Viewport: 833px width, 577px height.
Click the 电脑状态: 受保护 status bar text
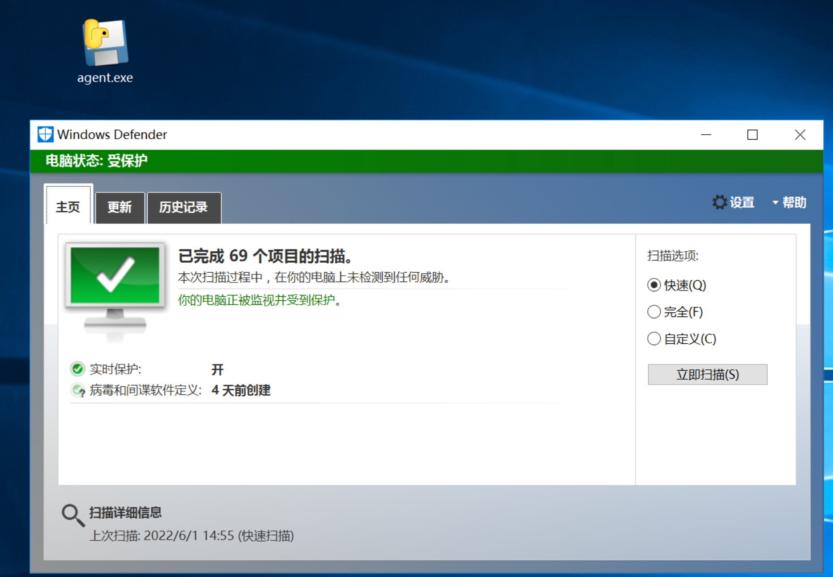pyautogui.click(x=96, y=161)
